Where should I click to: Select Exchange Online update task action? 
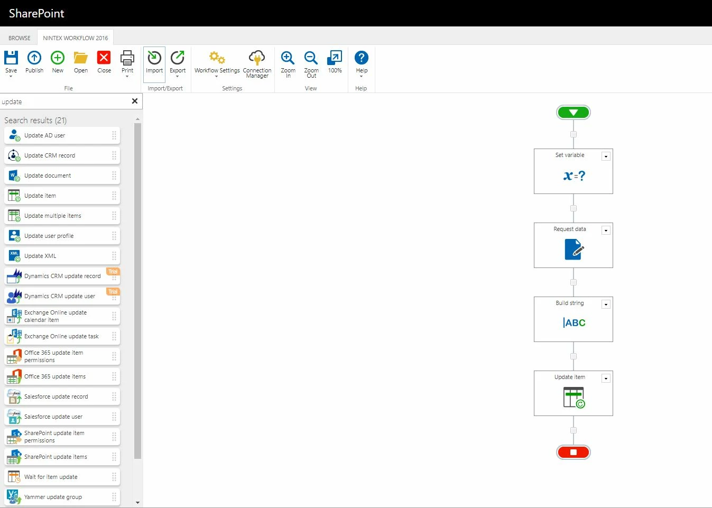click(62, 336)
